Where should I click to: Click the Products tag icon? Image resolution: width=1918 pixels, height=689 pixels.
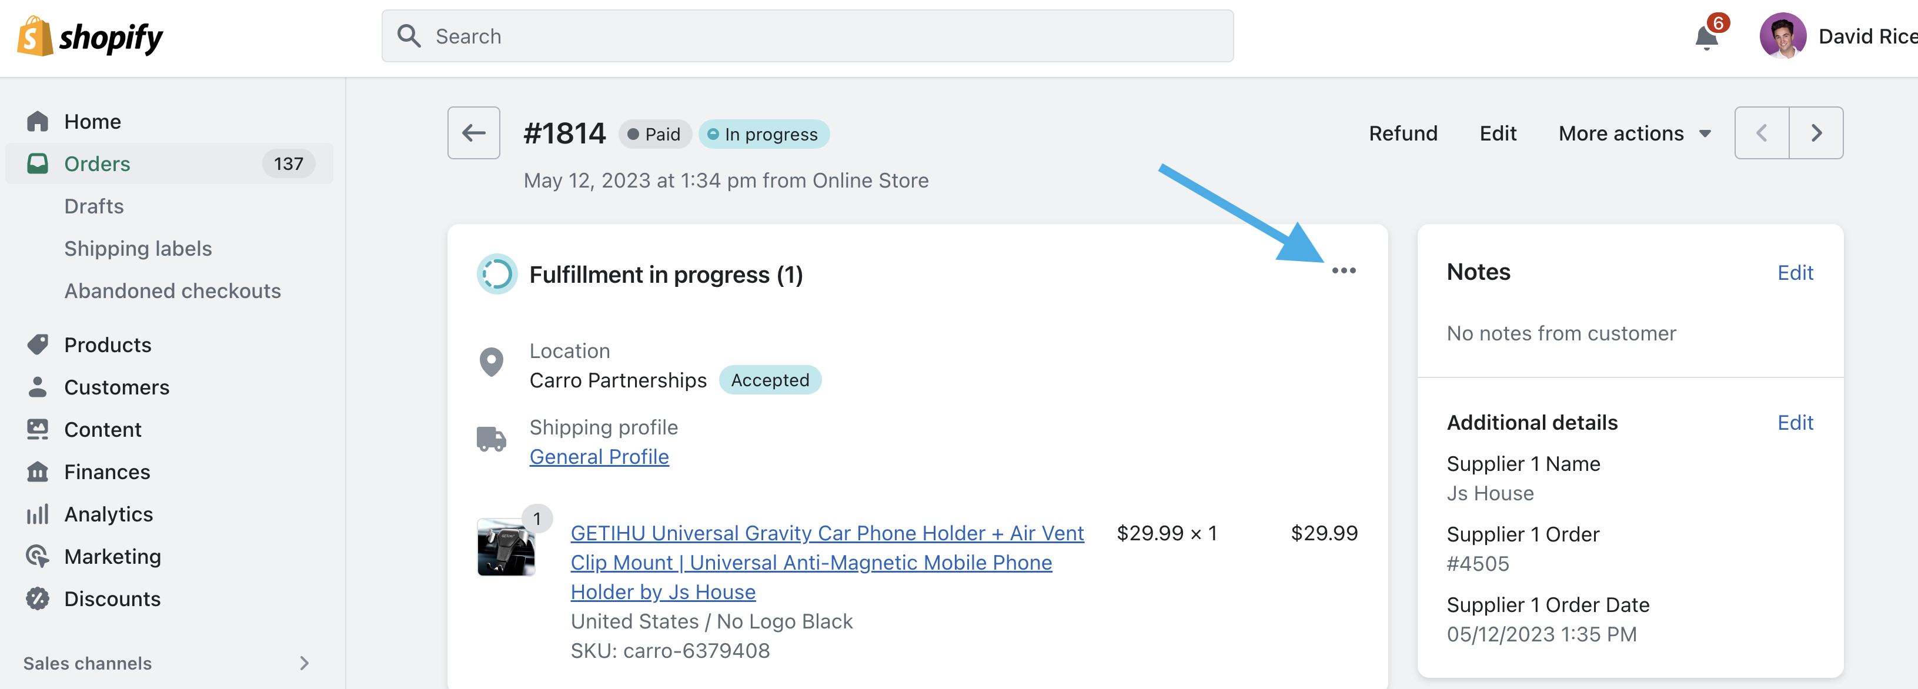point(37,344)
